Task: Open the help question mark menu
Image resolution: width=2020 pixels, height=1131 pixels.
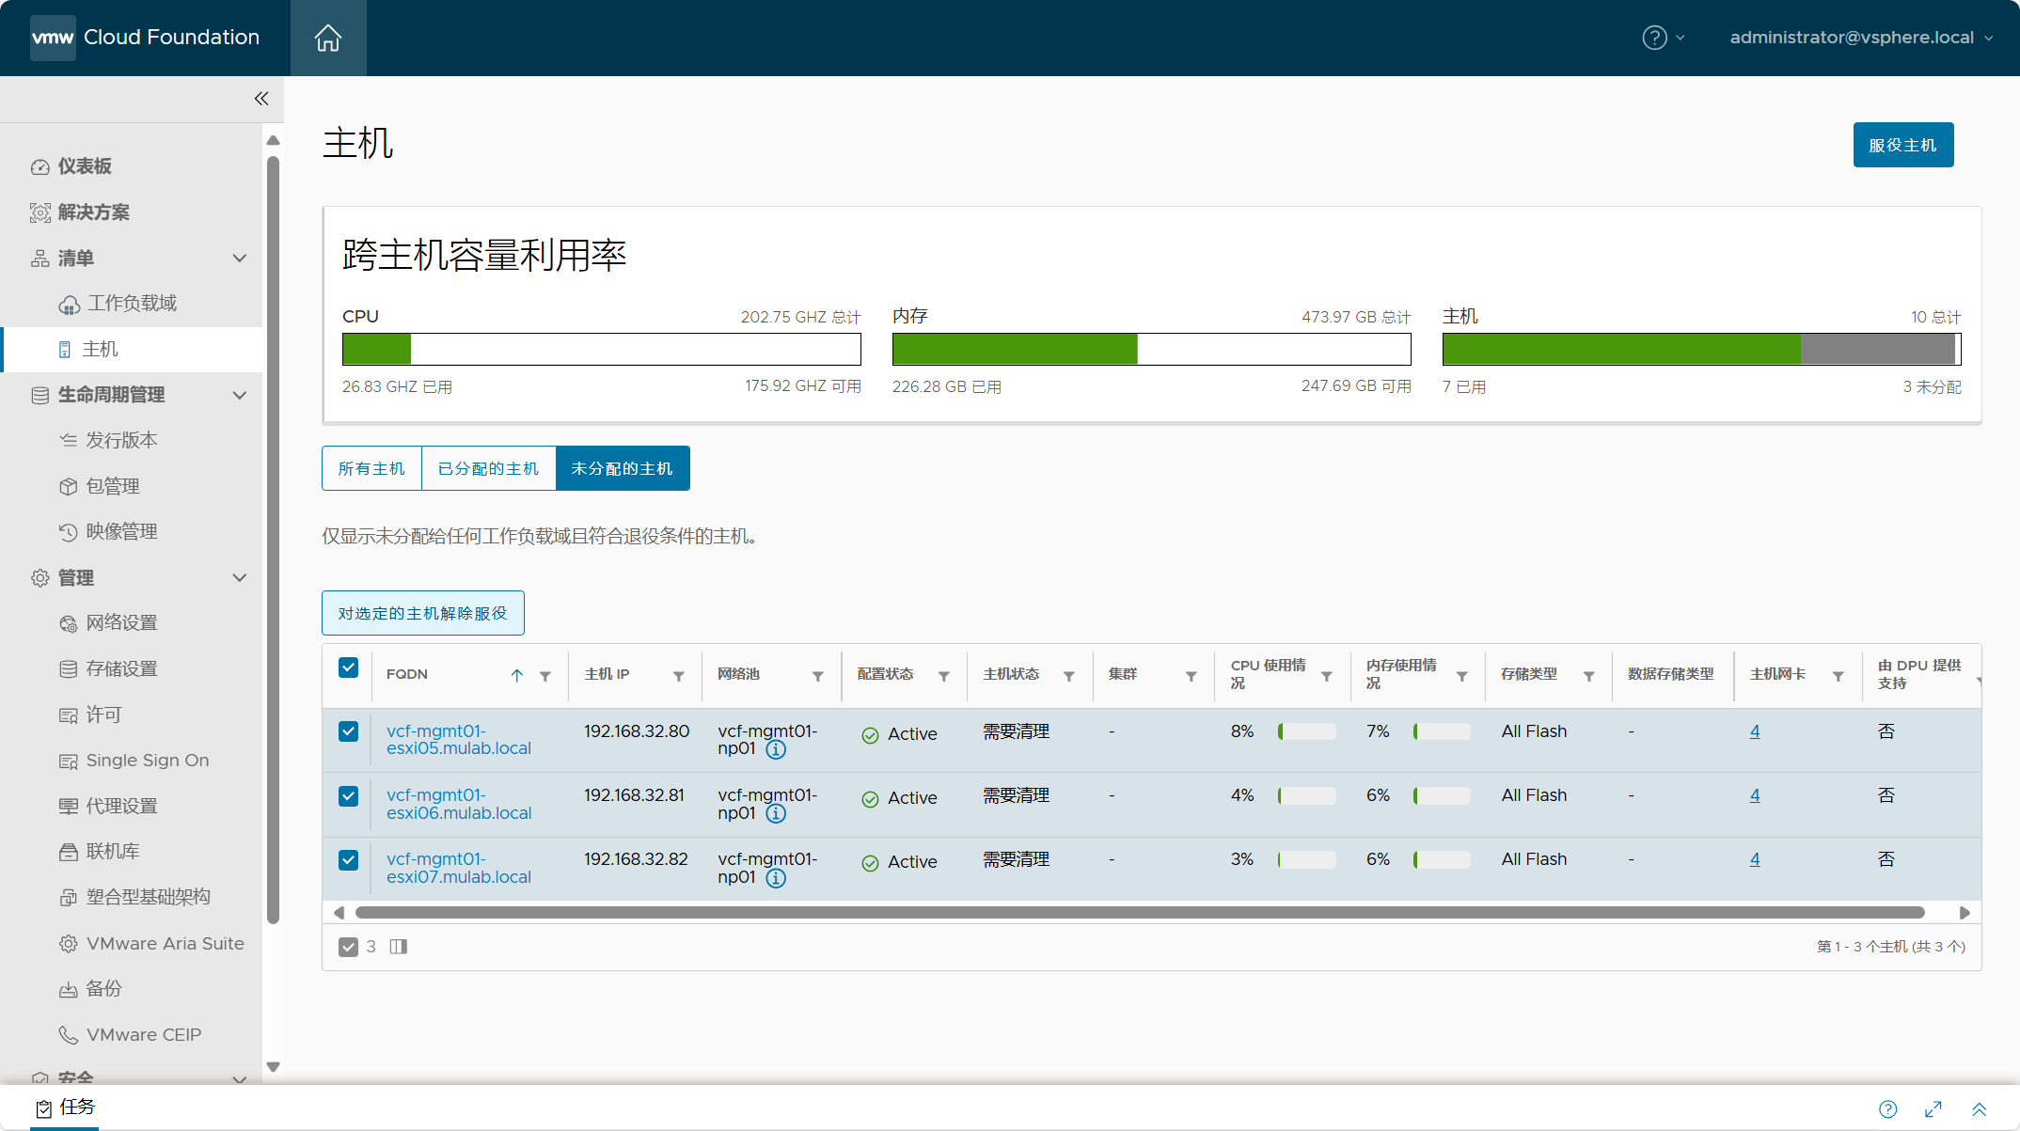Action: tap(1663, 38)
